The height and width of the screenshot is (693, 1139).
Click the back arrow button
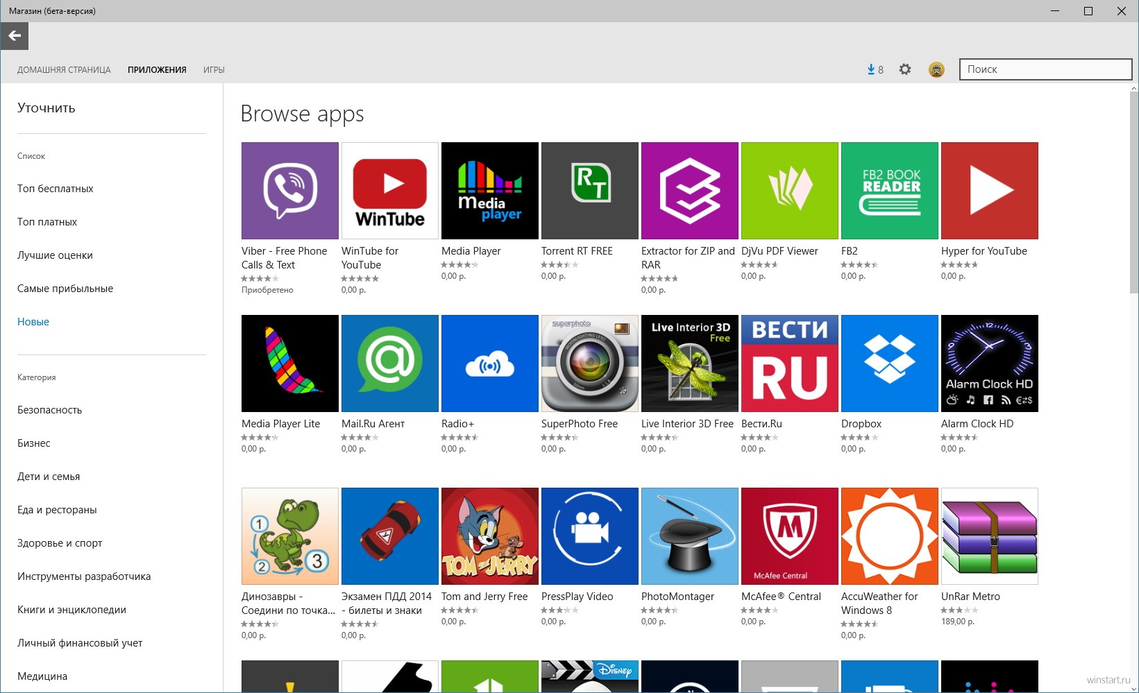(x=15, y=36)
